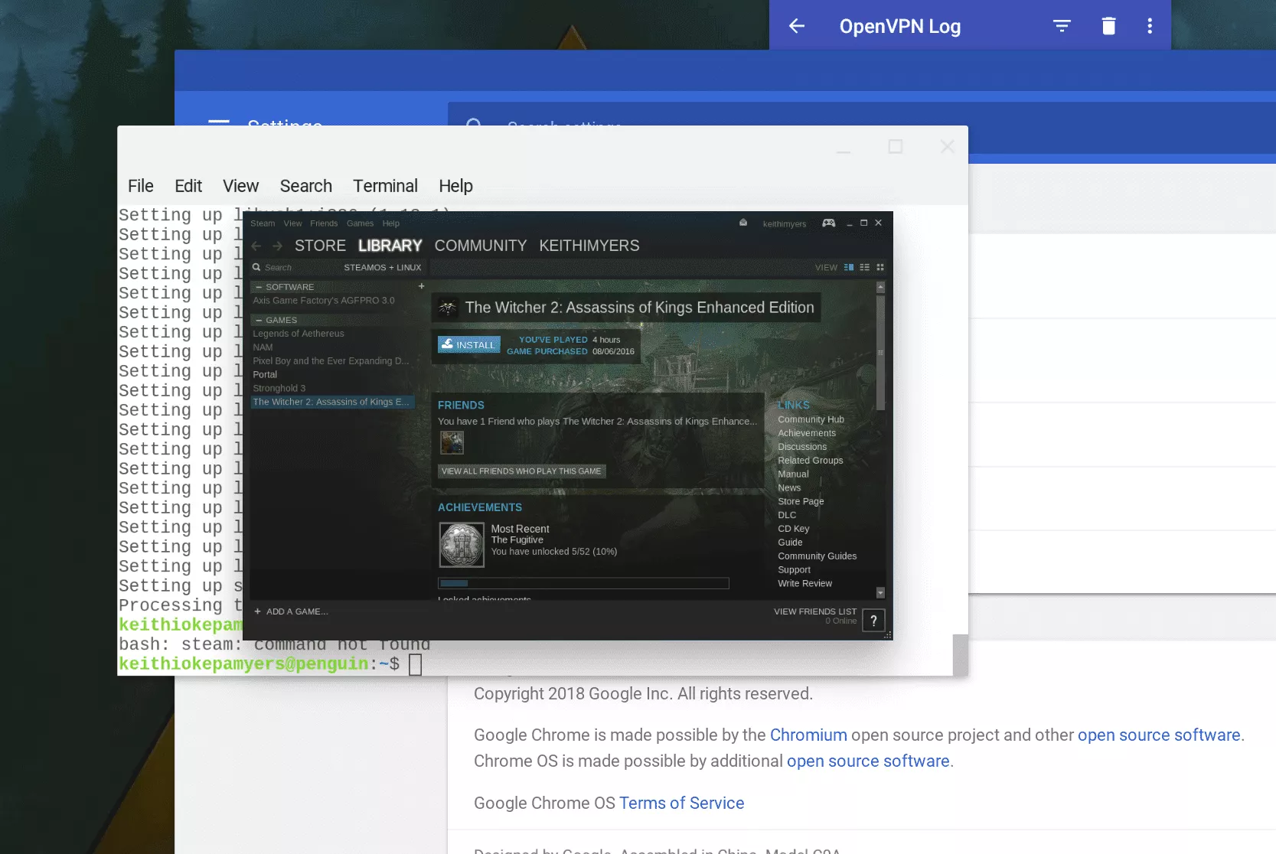
Task: Collapse the GAMES category in library
Action: click(259, 321)
